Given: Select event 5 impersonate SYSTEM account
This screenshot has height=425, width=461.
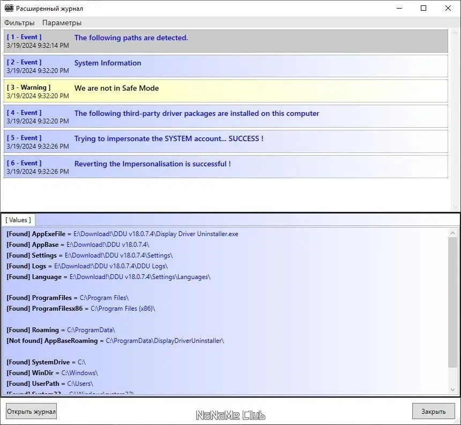Looking at the screenshot, I should (226, 142).
